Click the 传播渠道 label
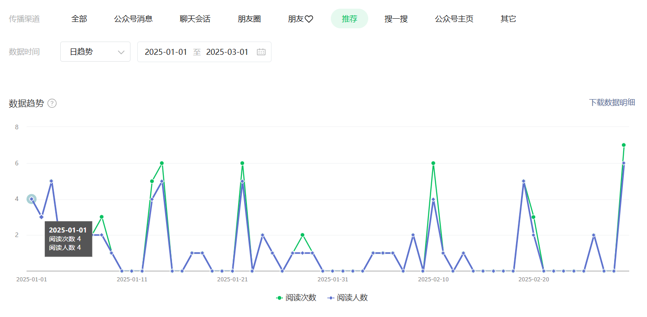This screenshot has width=647, height=317. click(24, 19)
